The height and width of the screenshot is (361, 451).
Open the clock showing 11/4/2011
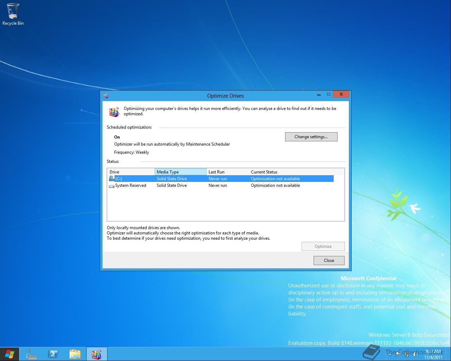pos(433,354)
